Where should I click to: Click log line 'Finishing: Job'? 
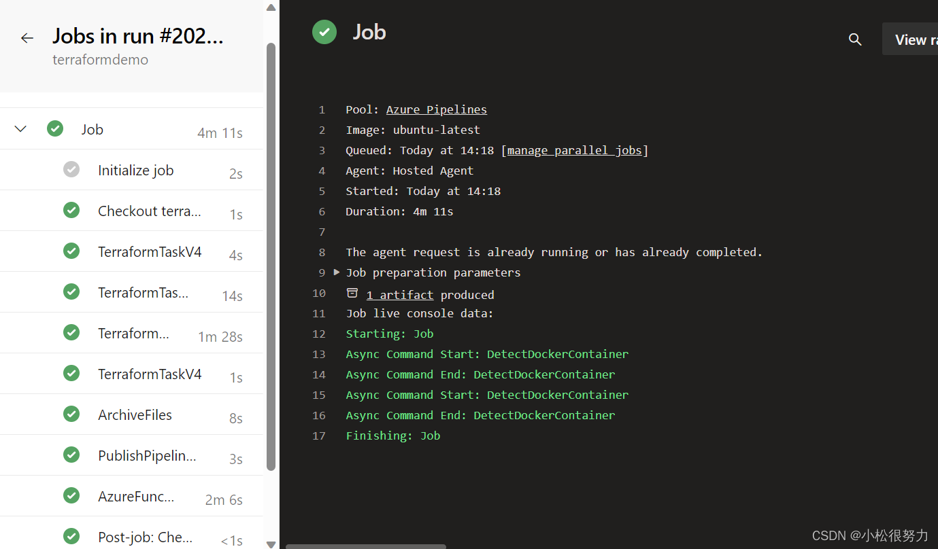[x=393, y=436]
